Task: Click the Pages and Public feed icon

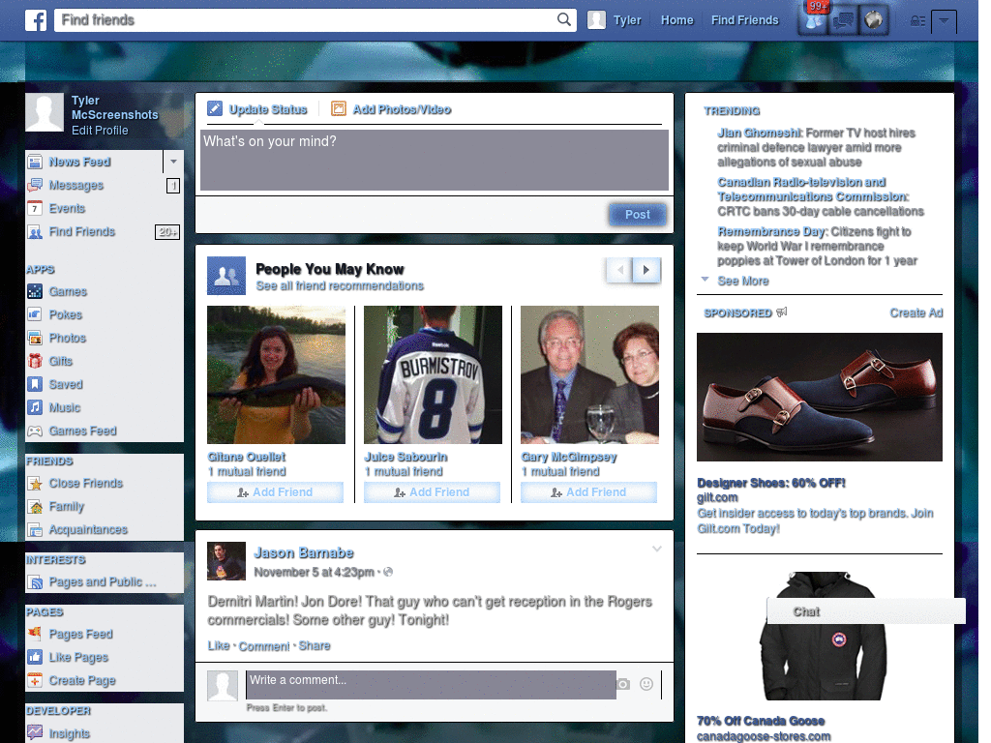Action: click(36, 581)
